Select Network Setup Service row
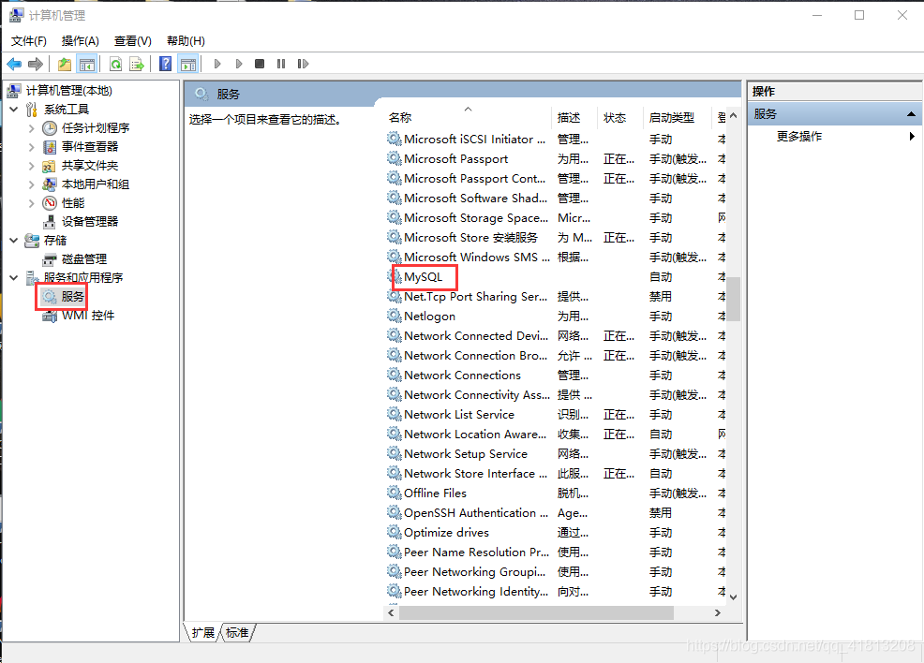This screenshot has width=924, height=663. 556,454
